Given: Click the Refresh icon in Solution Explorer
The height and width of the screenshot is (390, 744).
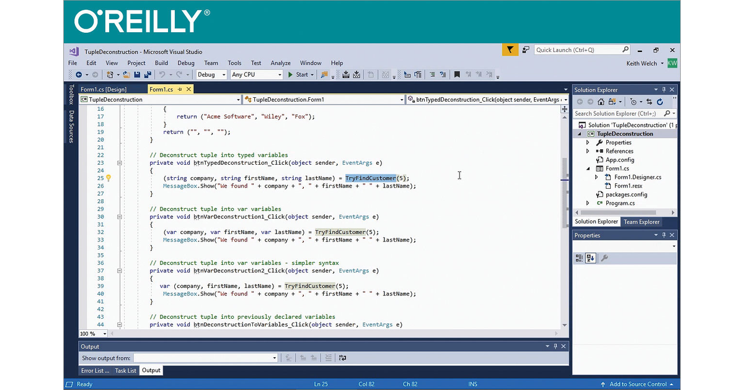Looking at the screenshot, I should click(660, 102).
